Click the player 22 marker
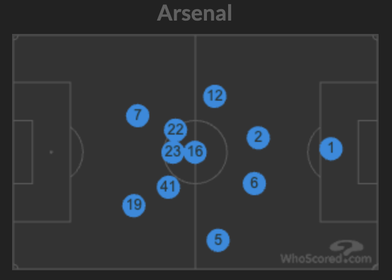392x280 pixels. (175, 129)
